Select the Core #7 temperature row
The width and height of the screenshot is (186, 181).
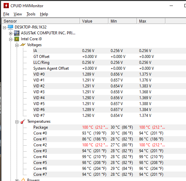pos(109,174)
